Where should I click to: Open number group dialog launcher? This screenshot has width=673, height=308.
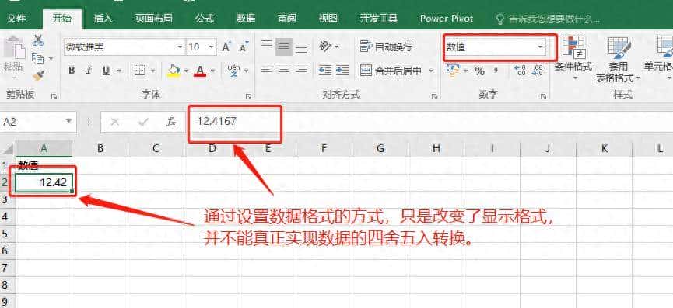tap(543, 97)
